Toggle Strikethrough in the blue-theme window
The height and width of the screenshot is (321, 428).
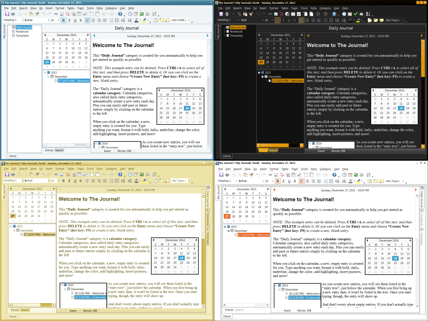pyautogui.click(x=81, y=20)
